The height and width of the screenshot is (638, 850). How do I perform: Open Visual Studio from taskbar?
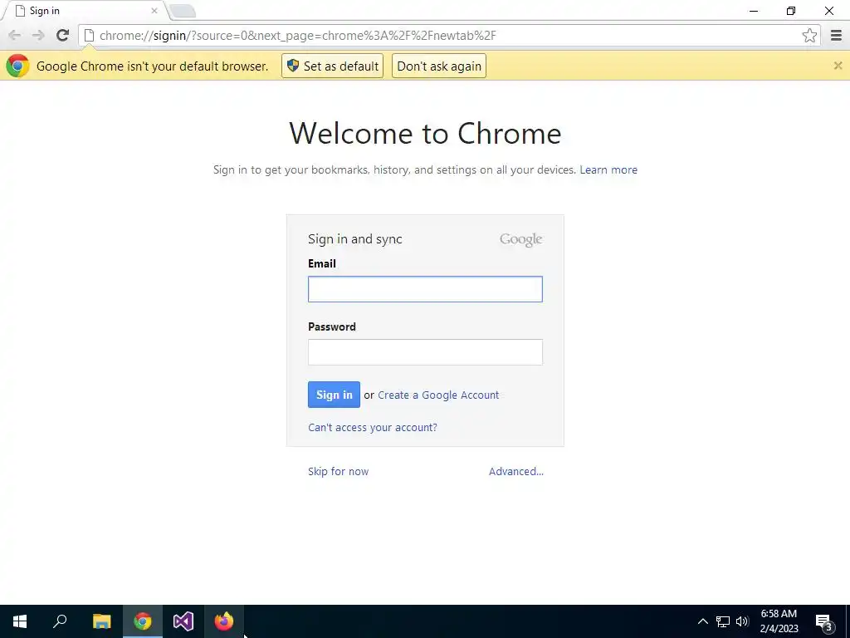point(183,621)
